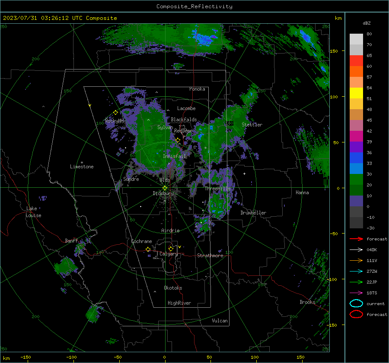Click the Lacombe city label
This screenshot has height=363, width=389.
point(186,108)
